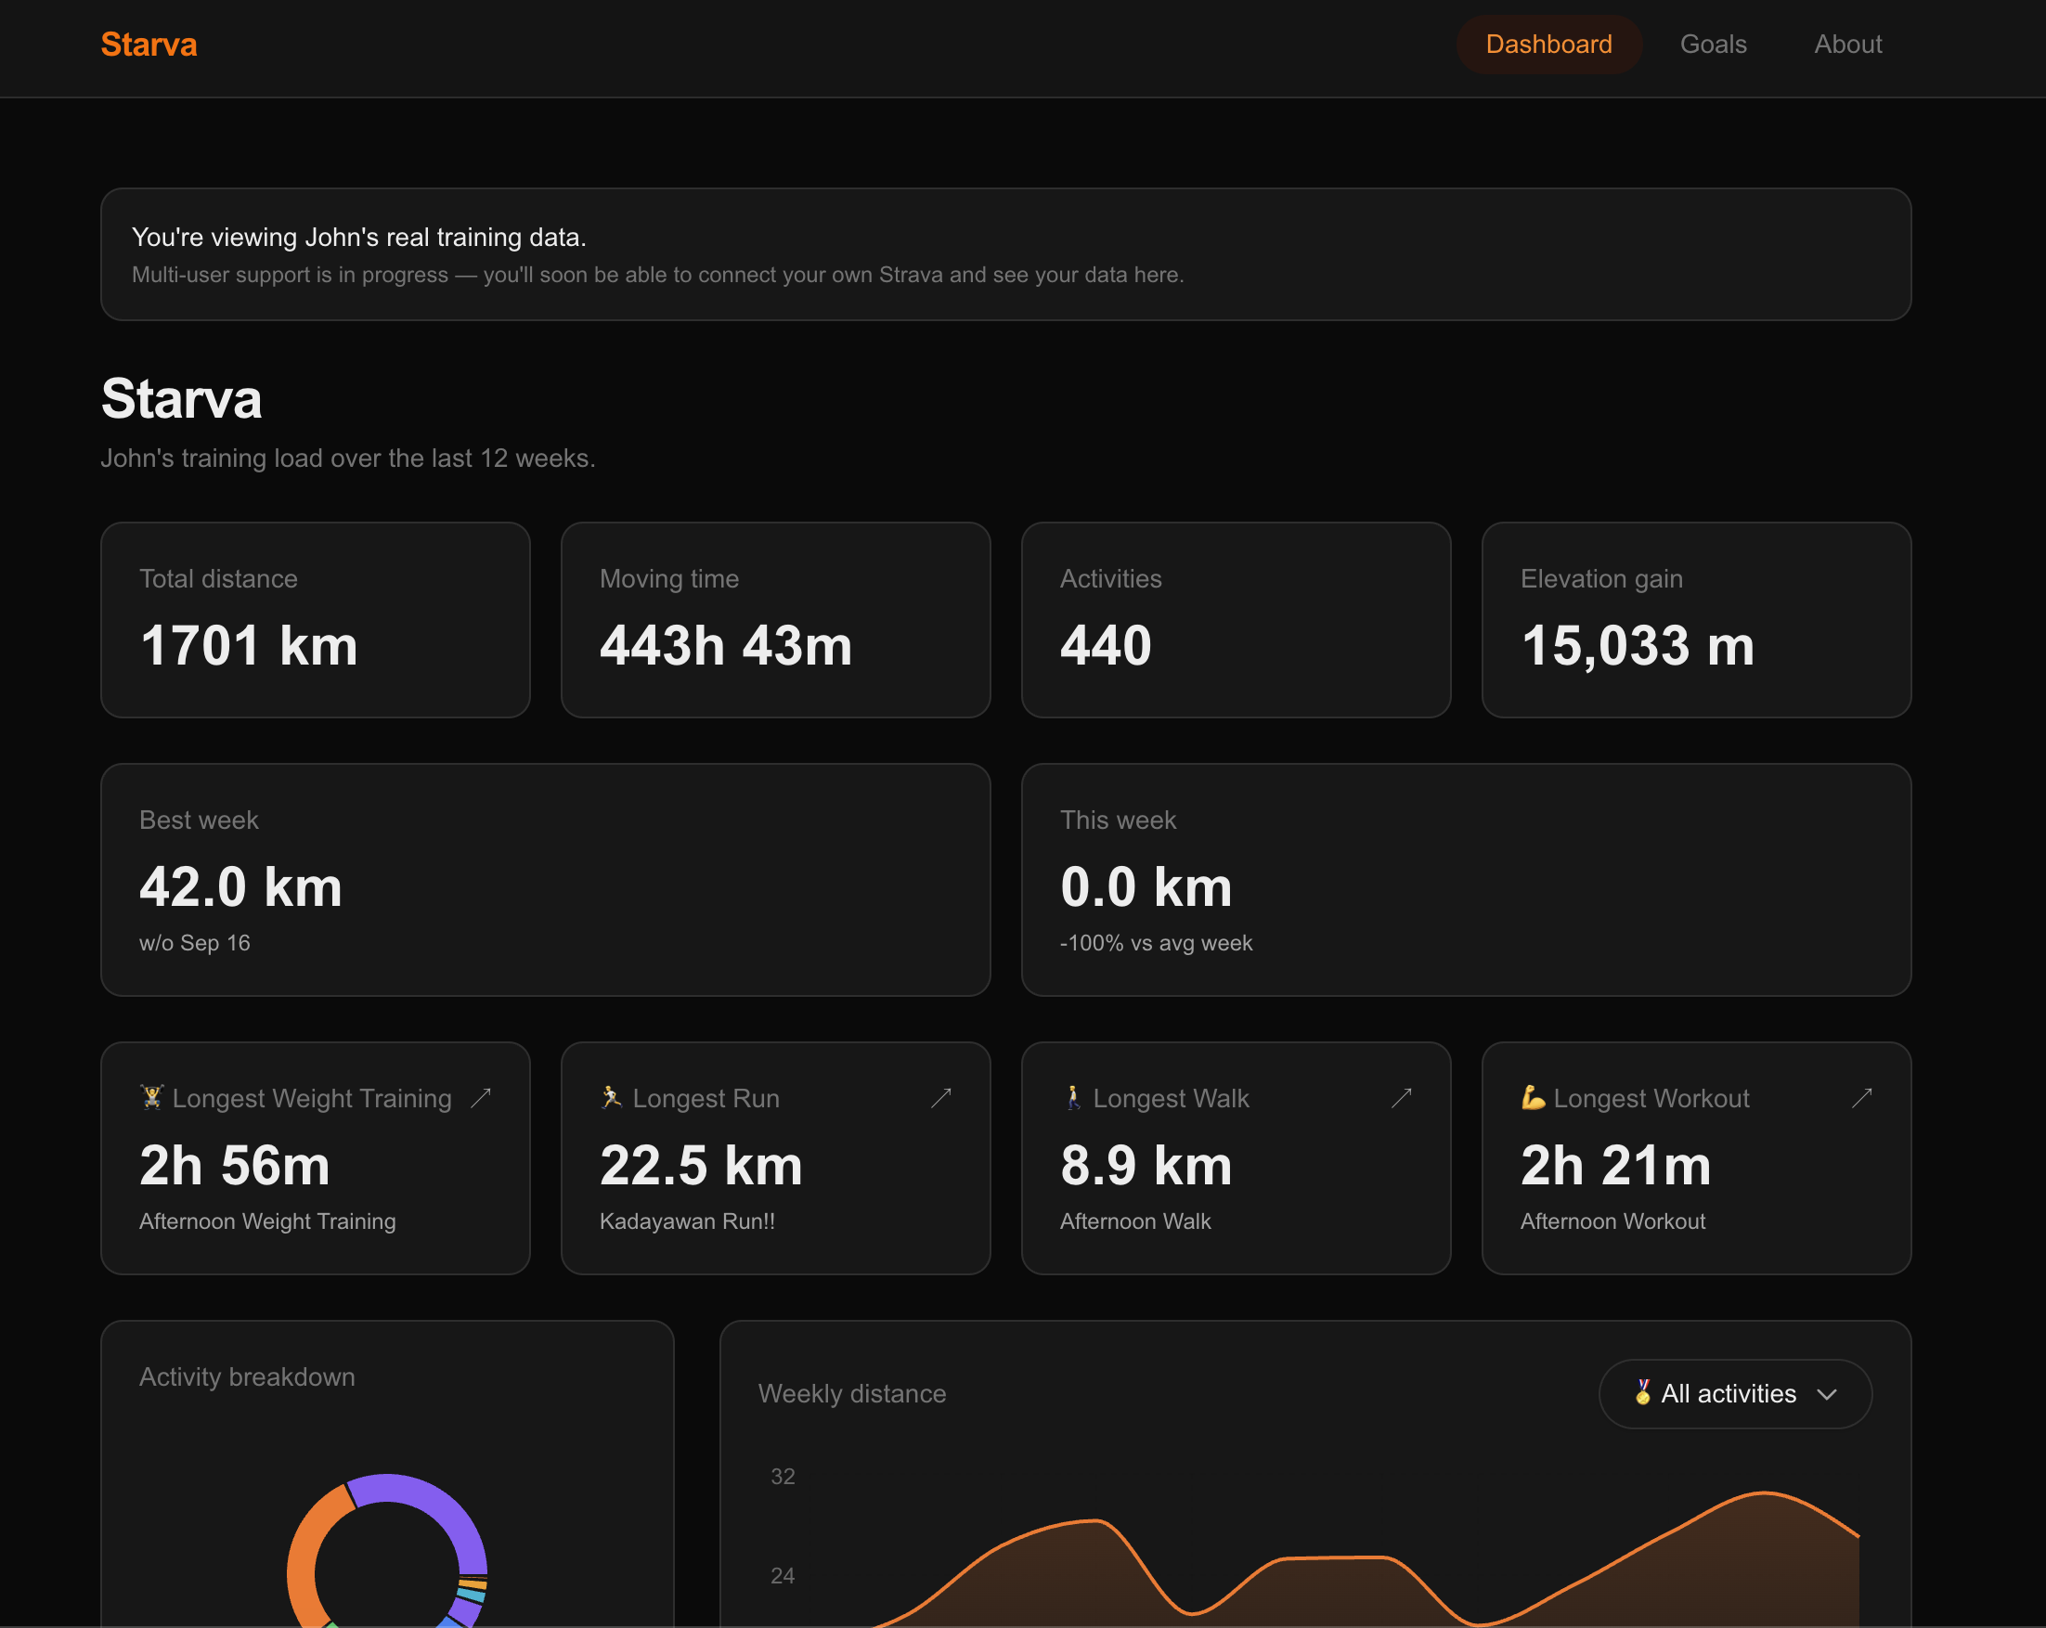Click the All activities chevron arrow

[1827, 1395]
